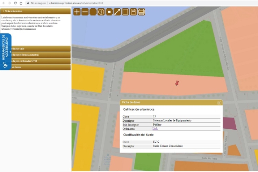
Task: Click the legend sheet toolbar icon
Action: pos(133,12)
